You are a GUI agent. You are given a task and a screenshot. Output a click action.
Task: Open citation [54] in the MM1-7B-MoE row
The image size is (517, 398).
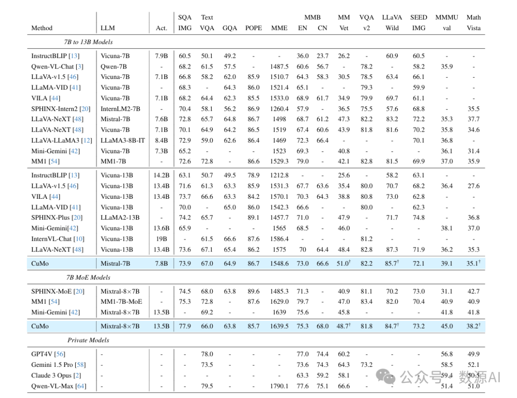click(x=54, y=302)
